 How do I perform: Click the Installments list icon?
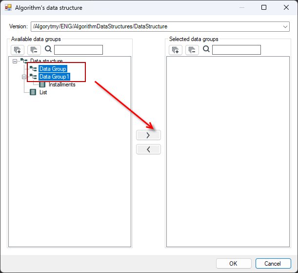pos(42,84)
